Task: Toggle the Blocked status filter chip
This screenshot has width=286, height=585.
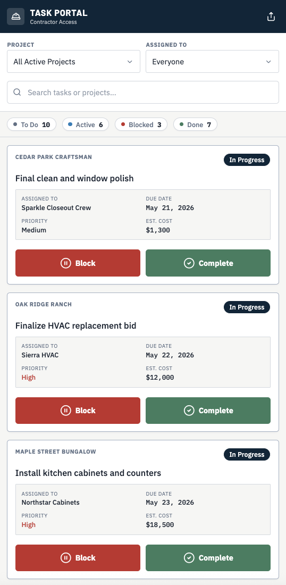Action: [x=141, y=124]
